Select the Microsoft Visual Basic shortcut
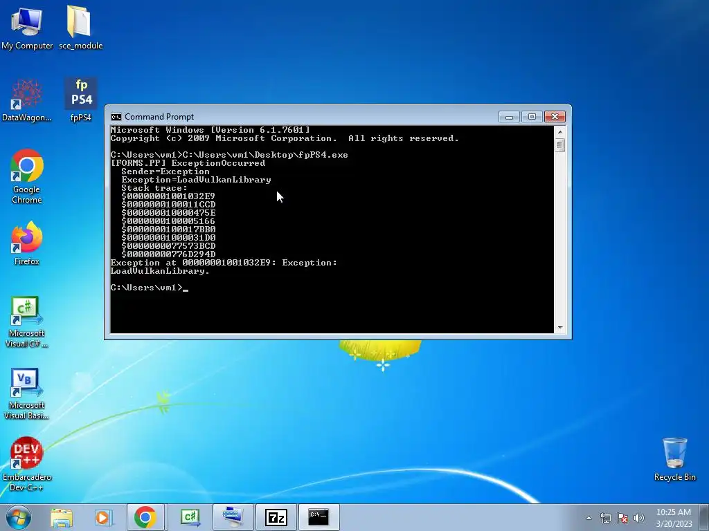Screen dimensions: 709x531 coord(27,393)
